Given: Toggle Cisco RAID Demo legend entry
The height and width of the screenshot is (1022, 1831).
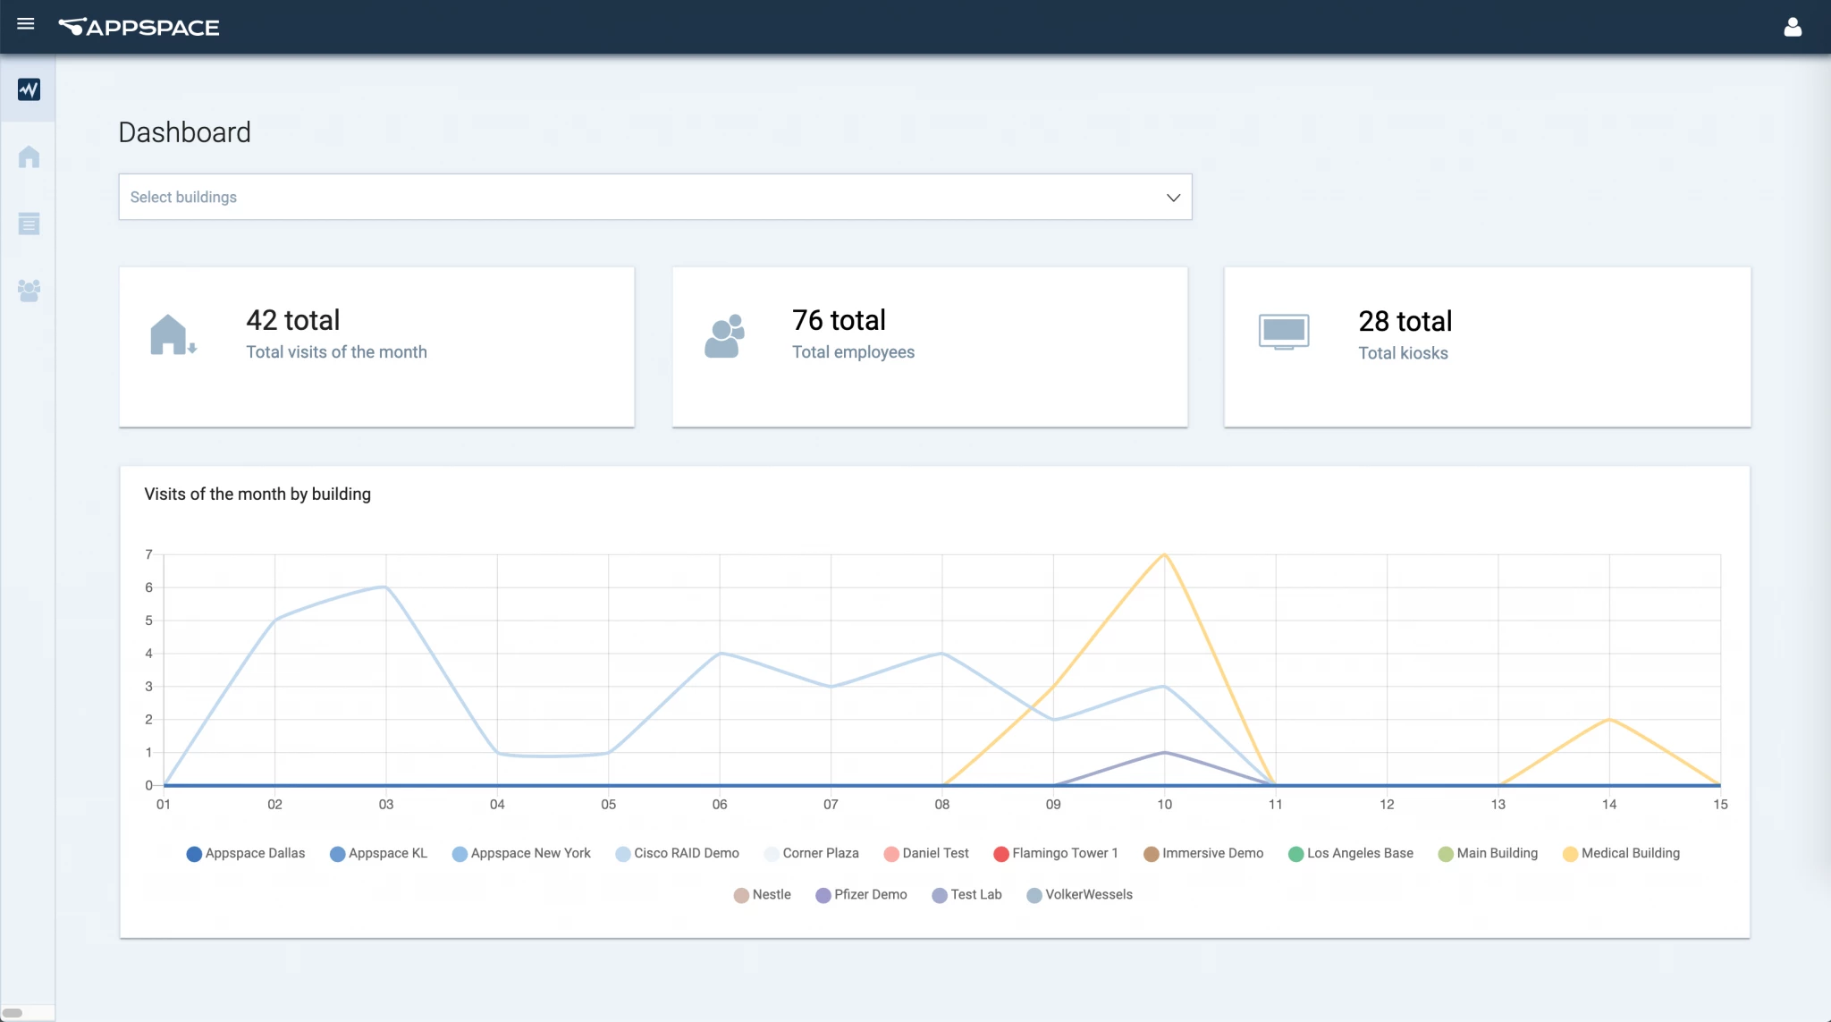Looking at the screenshot, I should [x=677, y=853].
